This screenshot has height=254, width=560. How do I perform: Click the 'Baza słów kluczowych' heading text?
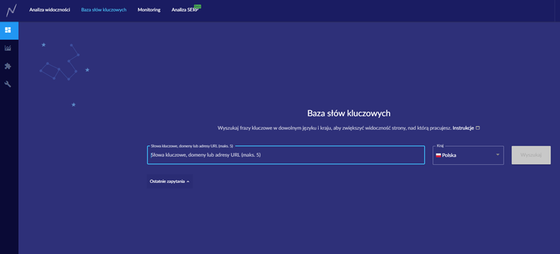pyautogui.click(x=348, y=113)
